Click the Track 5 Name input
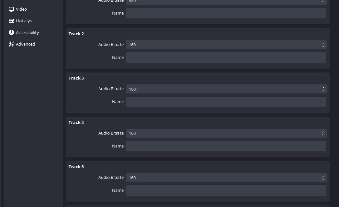 226,191
